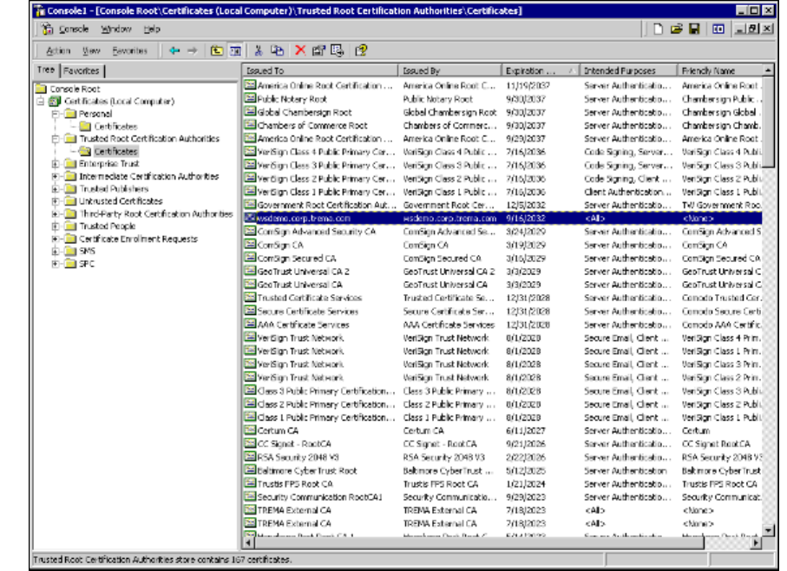The height and width of the screenshot is (571, 787).
Task: Expand the Certificate Enrollment Requests node
Action: pos(56,239)
